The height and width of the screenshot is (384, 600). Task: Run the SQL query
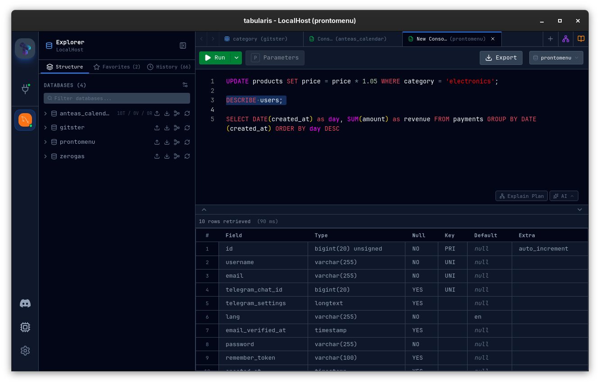[x=215, y=58]
